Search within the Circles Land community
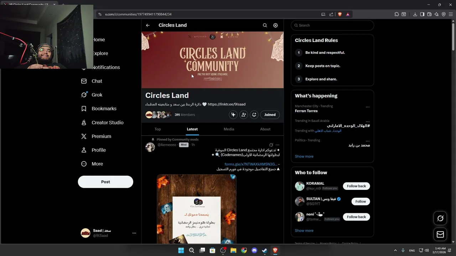Screen dimensions: 456x256 [265, 25]
